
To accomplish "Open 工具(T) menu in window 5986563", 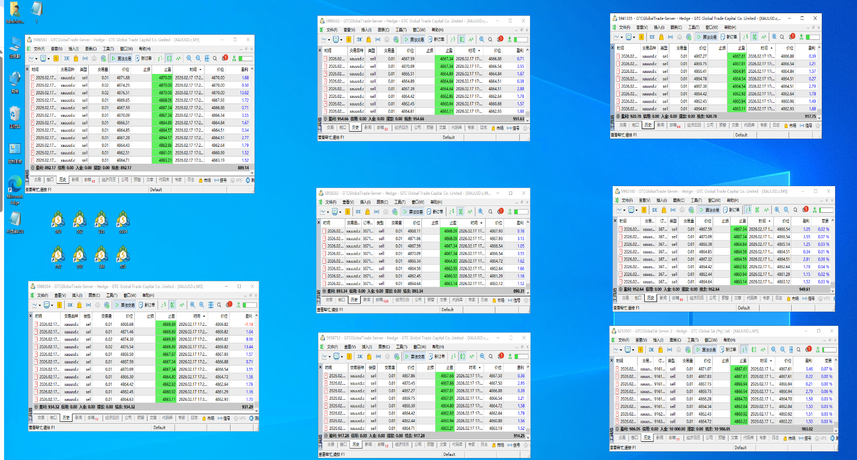I will tap(109, 49).
